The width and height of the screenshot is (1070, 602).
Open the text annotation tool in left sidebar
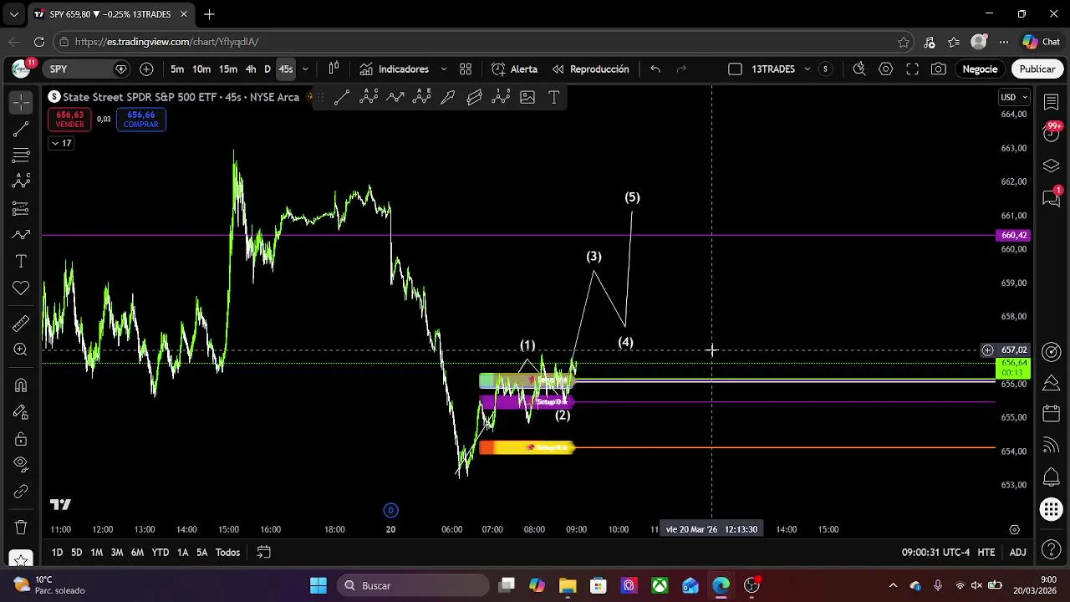coord(21,262)
